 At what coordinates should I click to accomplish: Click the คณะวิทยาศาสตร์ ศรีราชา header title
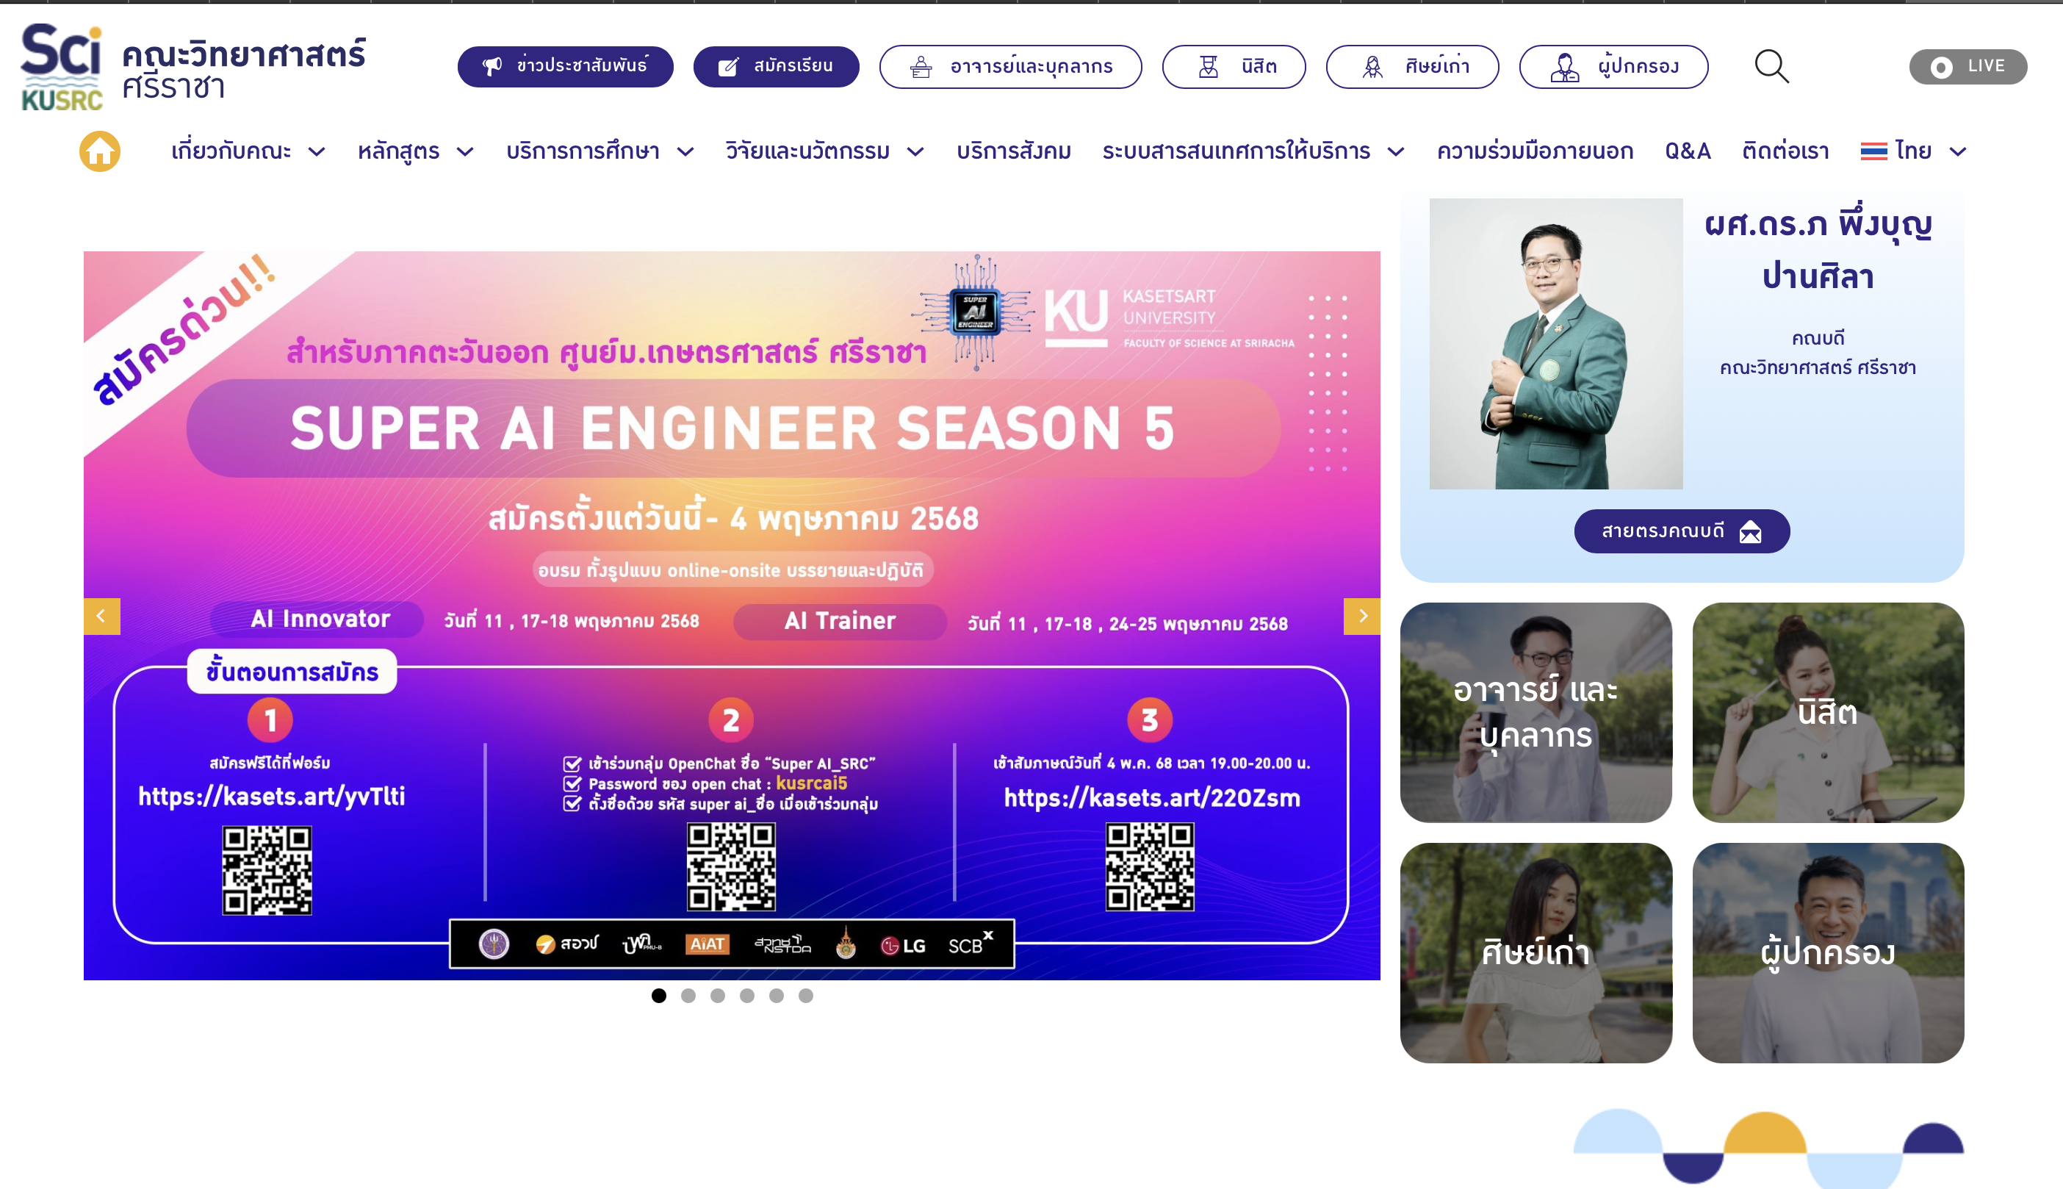[x=243, y=69]
